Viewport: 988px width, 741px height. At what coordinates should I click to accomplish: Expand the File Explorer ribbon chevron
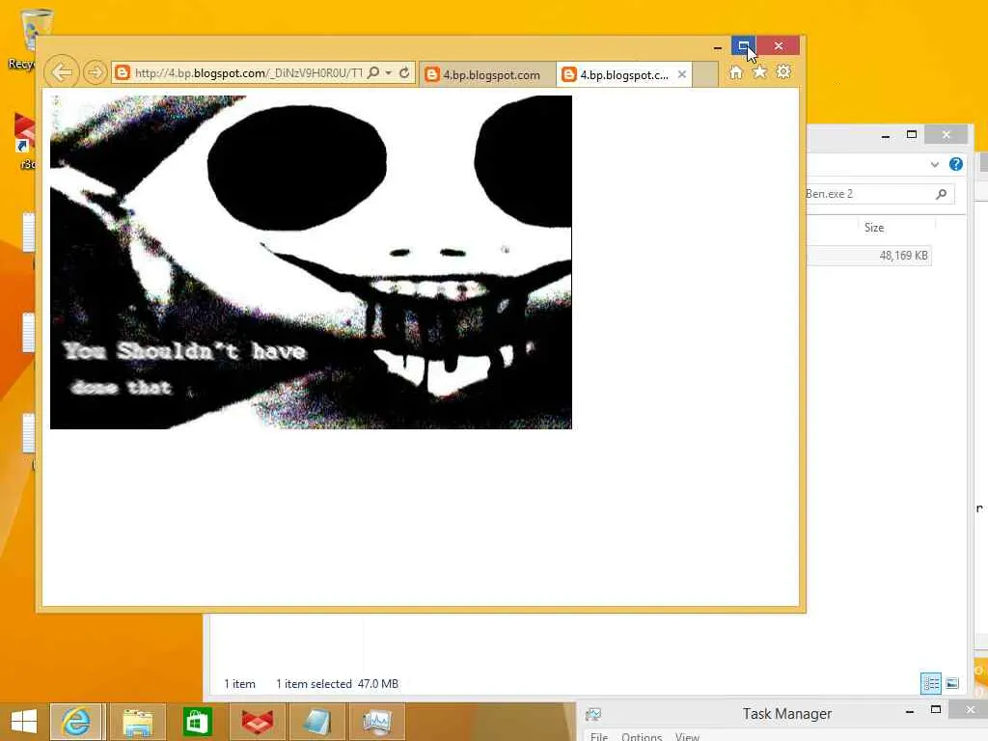tap(934, 164)
